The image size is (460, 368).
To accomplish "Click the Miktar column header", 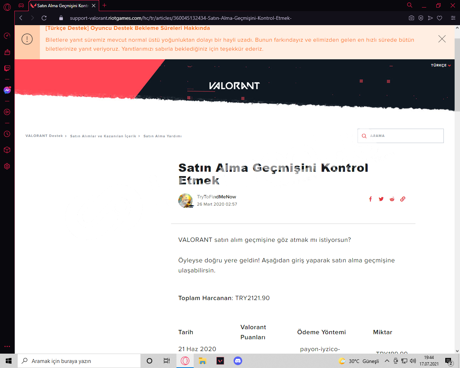I will coord(383,332).
